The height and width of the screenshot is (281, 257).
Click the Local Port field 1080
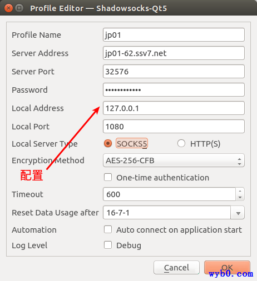(174, 127)
